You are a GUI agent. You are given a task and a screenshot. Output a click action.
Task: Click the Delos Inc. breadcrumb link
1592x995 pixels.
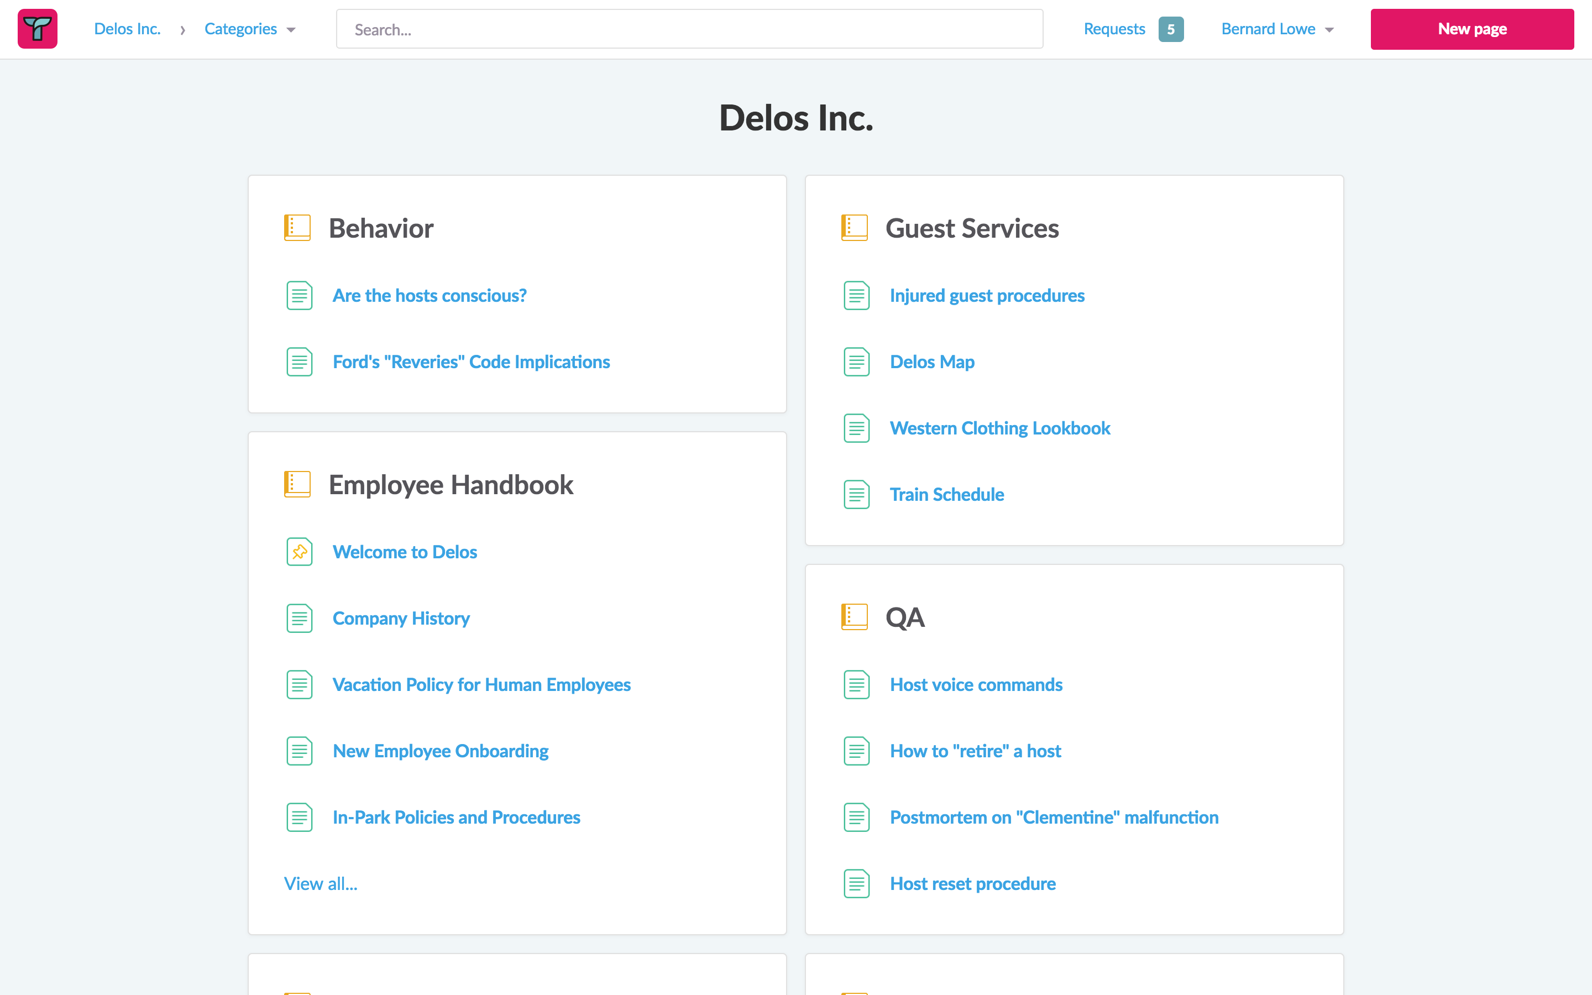(127, 29)
